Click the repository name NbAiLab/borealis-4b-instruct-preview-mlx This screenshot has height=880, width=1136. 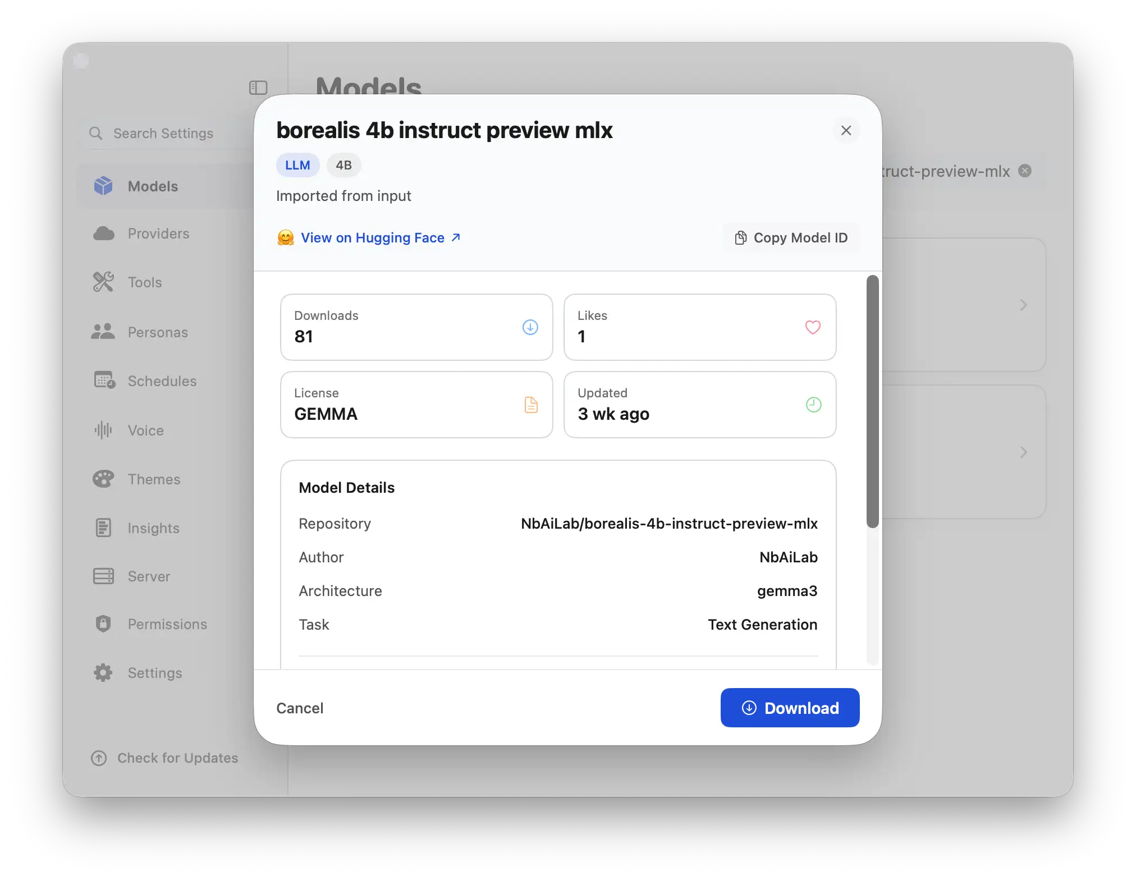669,523
